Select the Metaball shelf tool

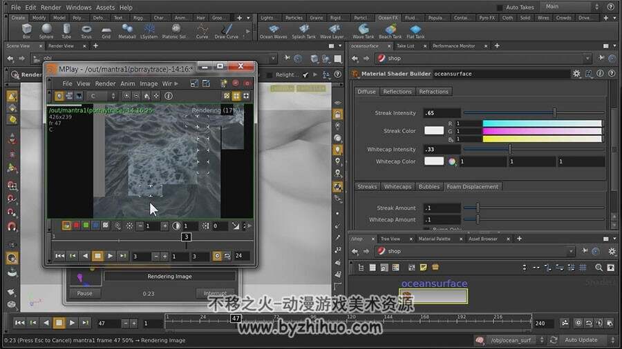click(127, 31)
